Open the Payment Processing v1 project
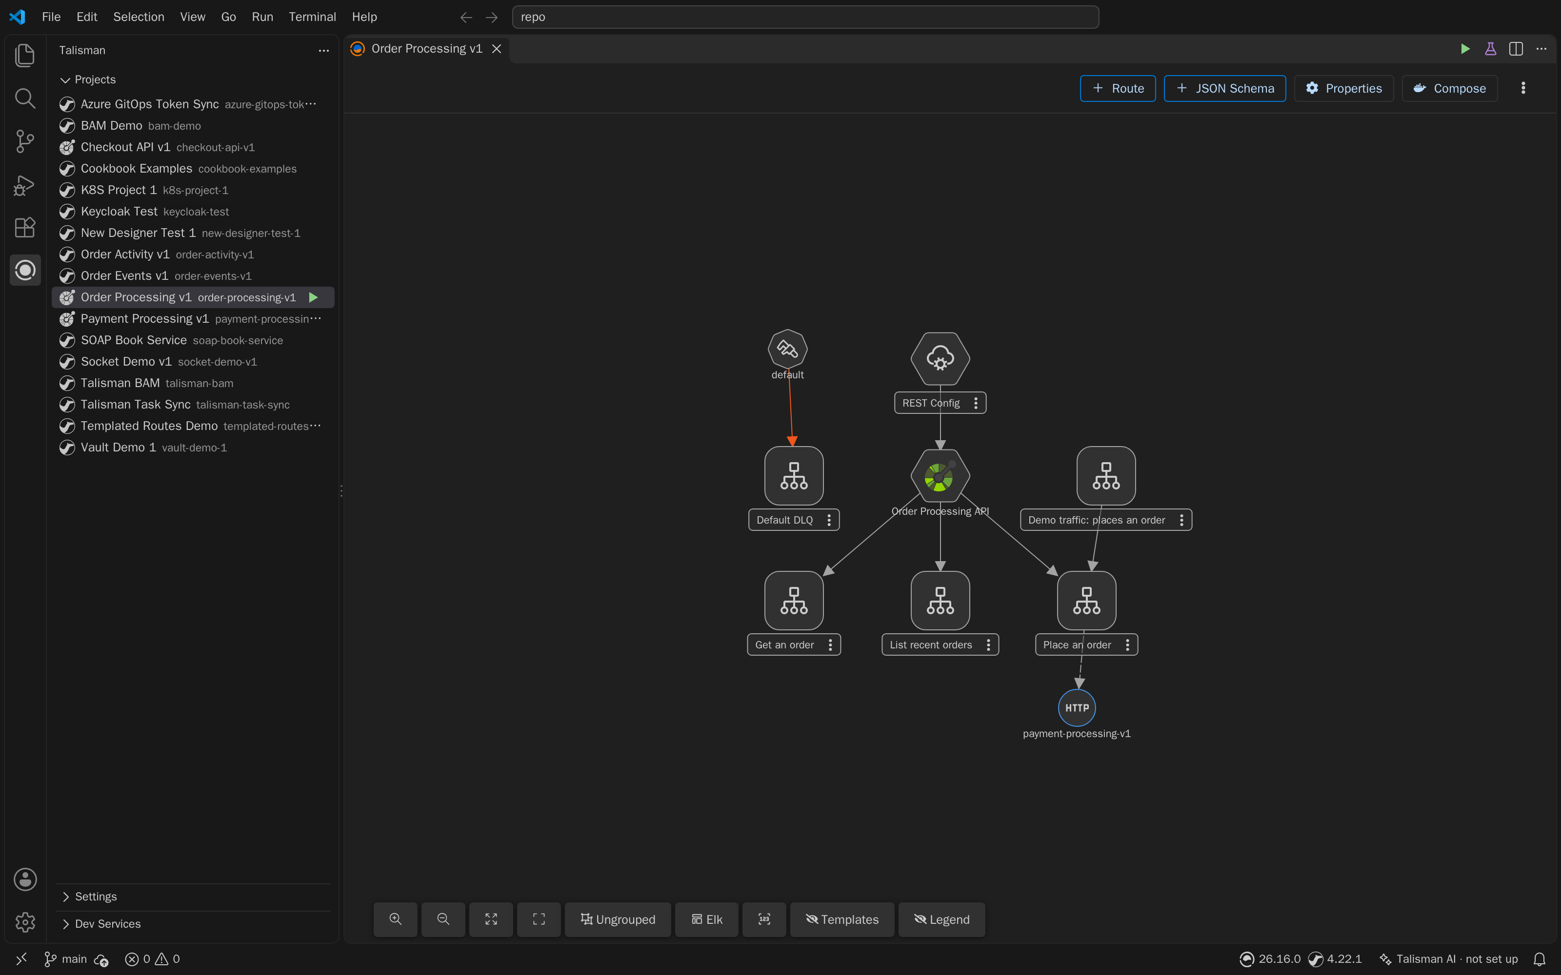The height and width of the screenshot is (975, 1561). click(x=192, y=318)
